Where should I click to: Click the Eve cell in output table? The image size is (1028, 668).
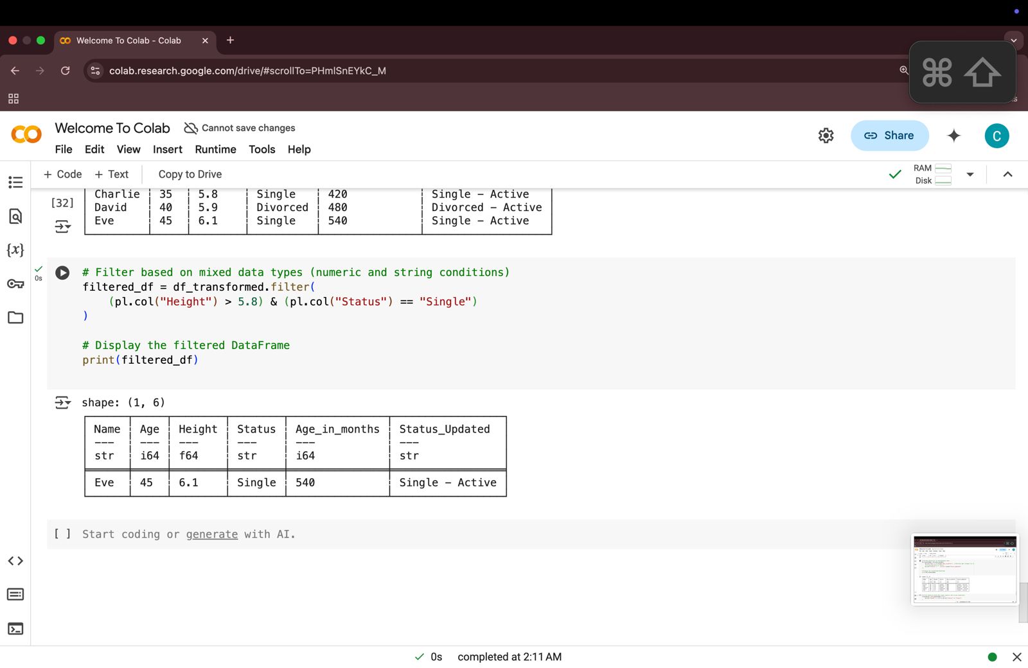(x=104, y=483)
